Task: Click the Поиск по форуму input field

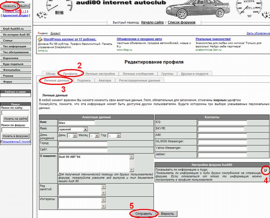Action: [x=15, y=130]
